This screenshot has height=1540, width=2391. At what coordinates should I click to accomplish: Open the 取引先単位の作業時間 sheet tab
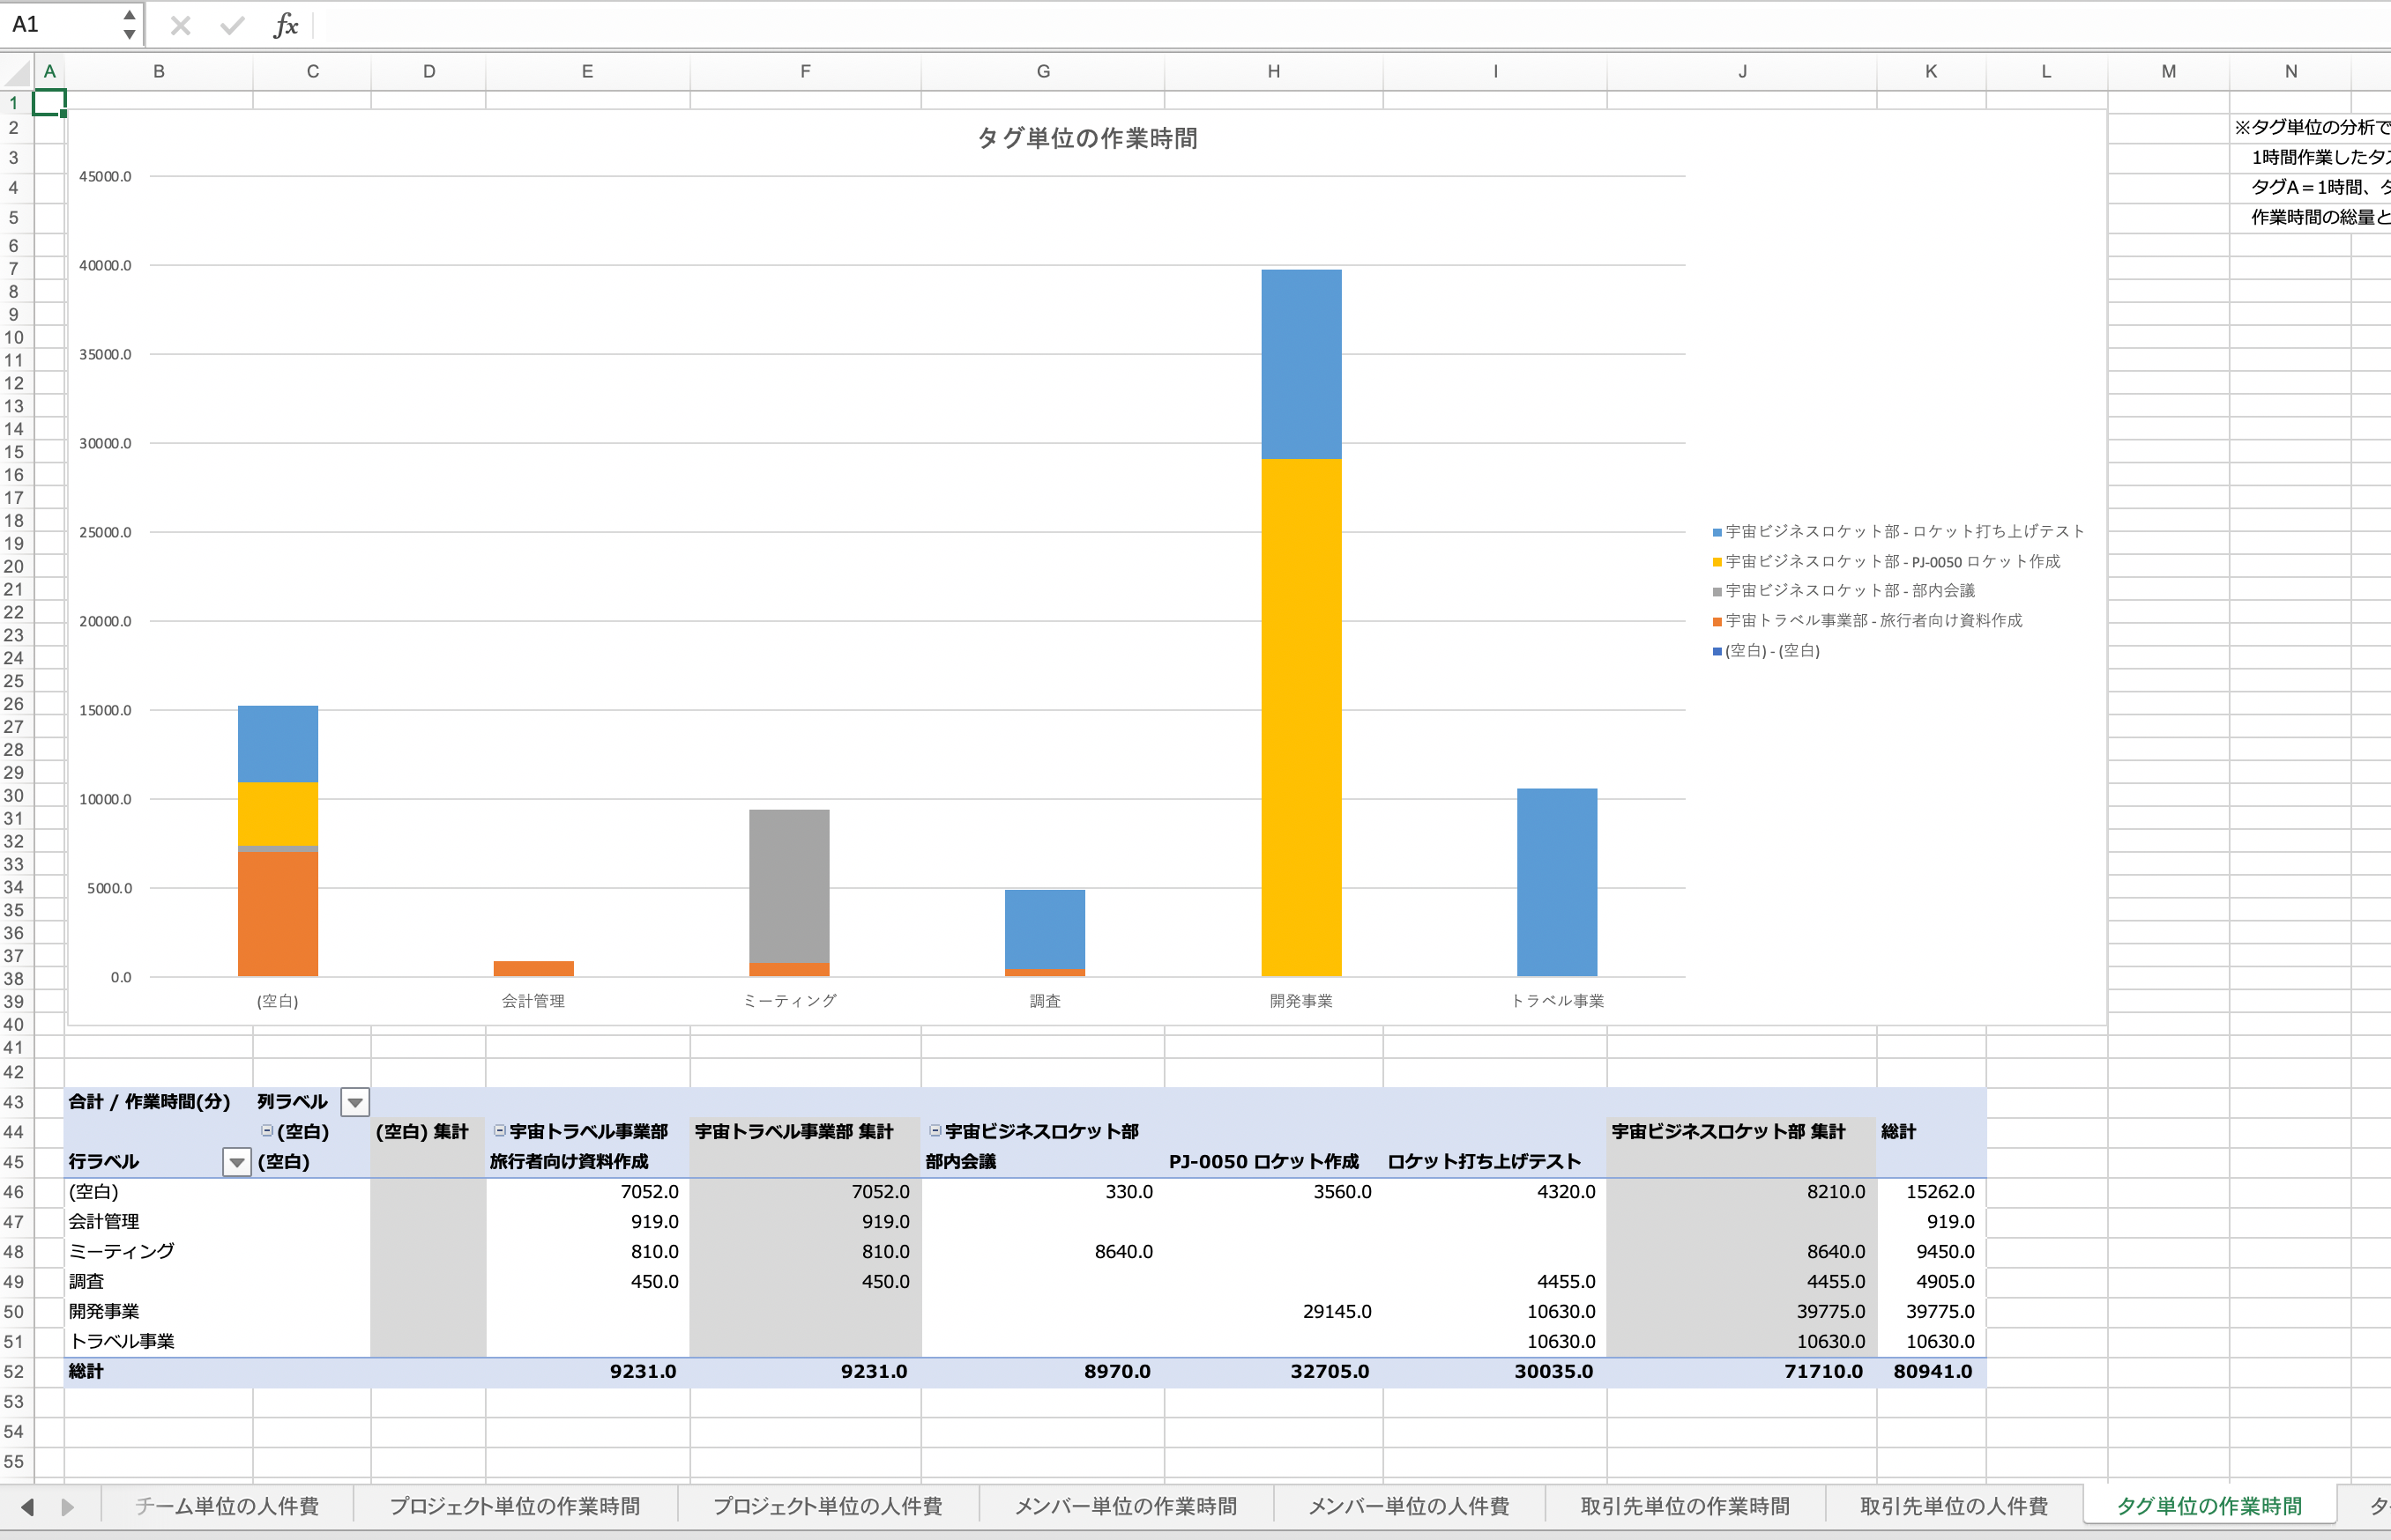coord(1685,1506)
